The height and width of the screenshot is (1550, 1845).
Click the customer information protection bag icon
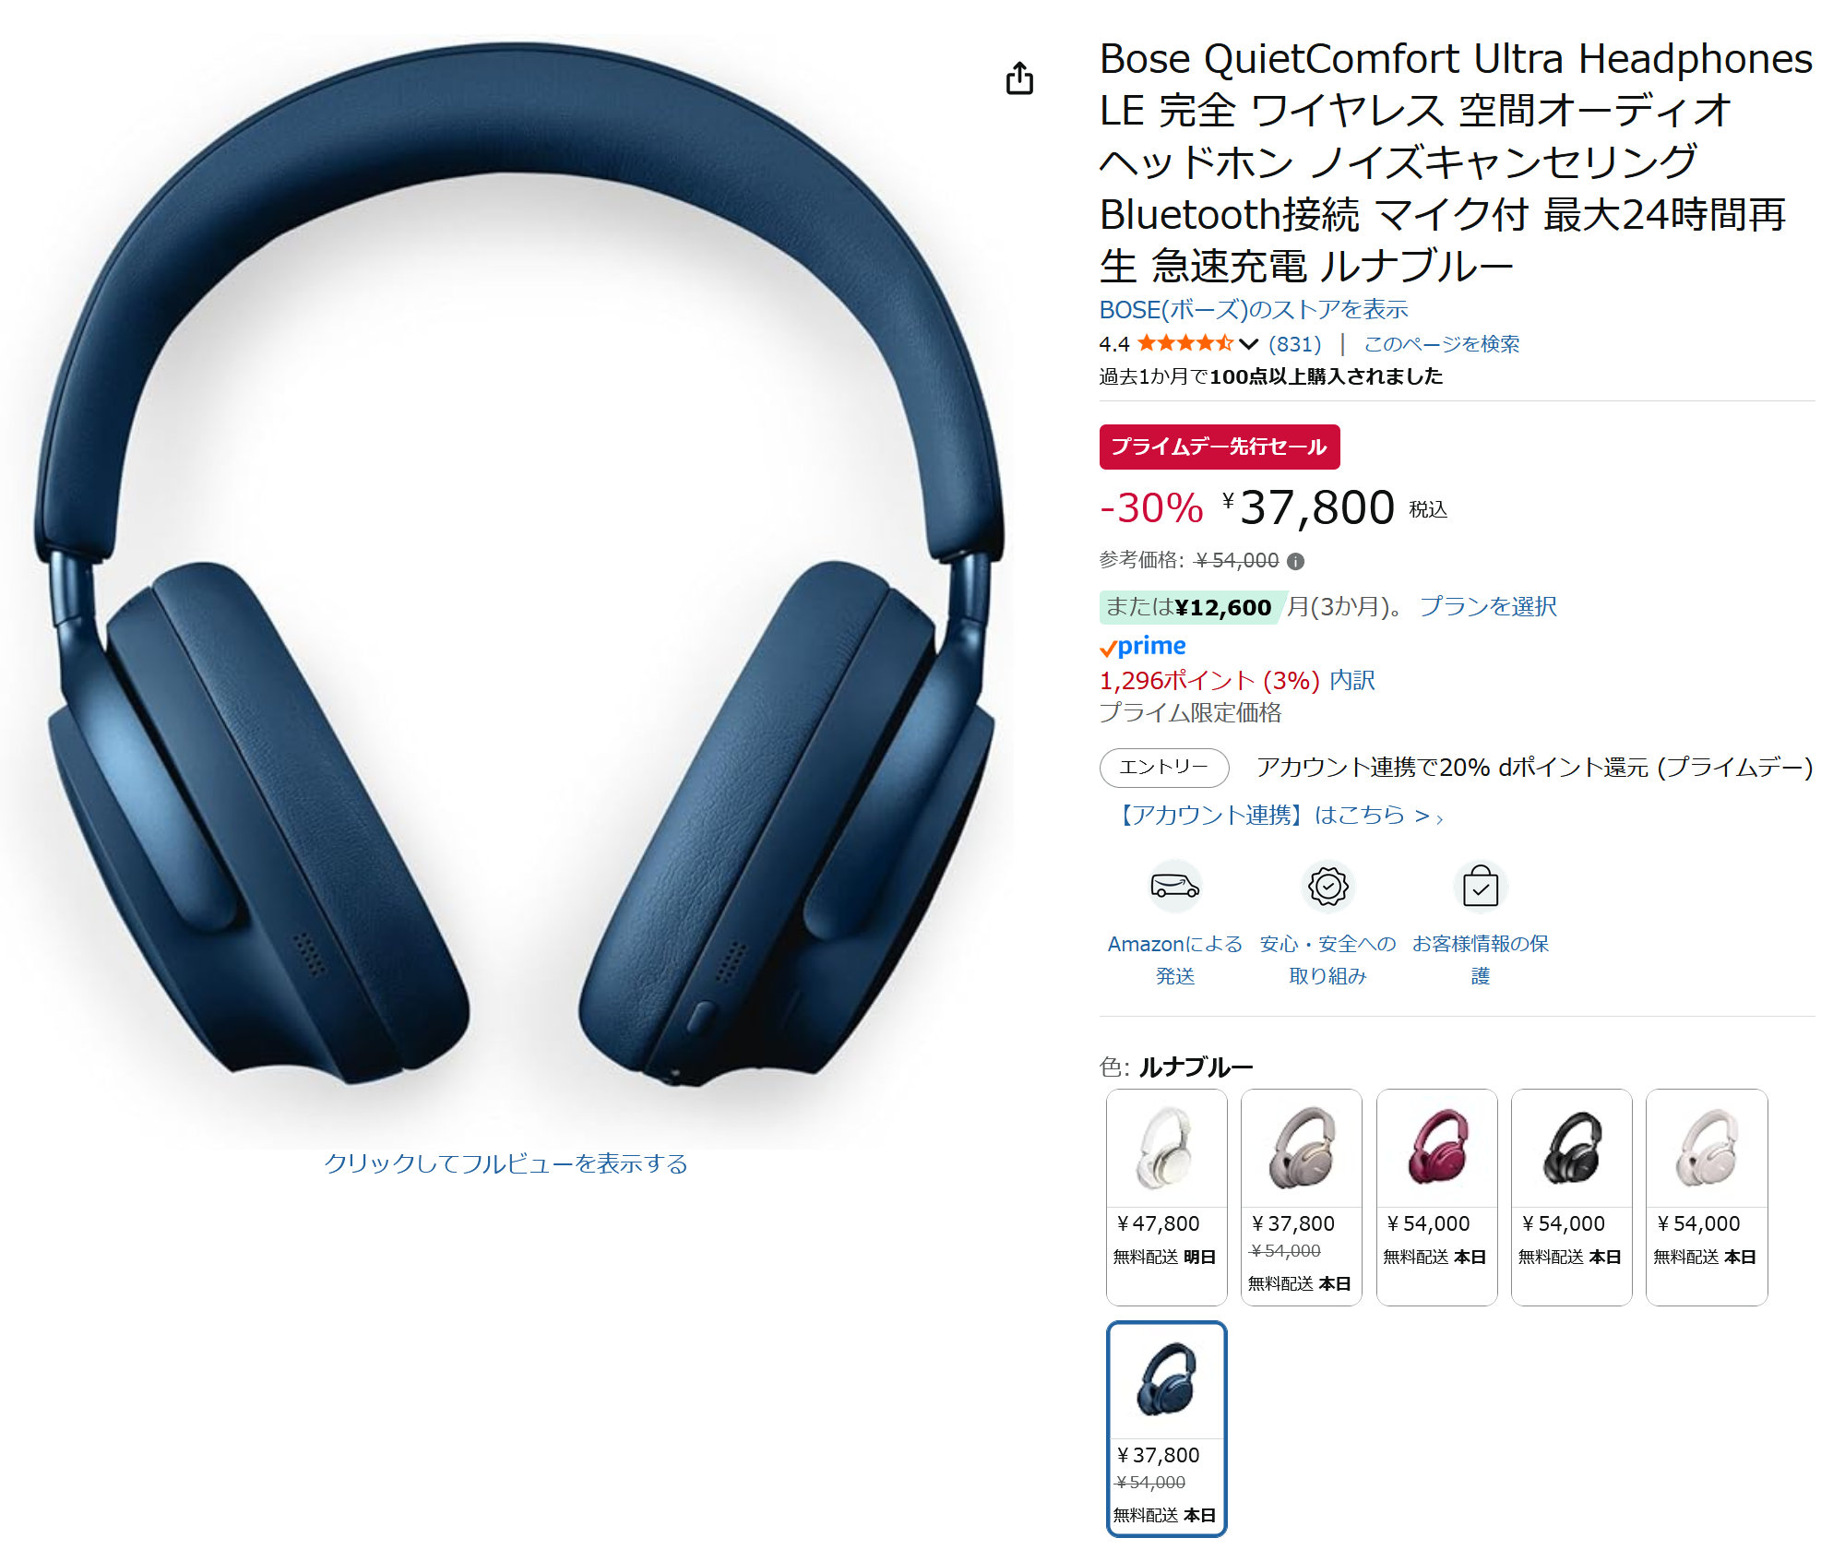pyautogui.click(x=1481, y=886)
